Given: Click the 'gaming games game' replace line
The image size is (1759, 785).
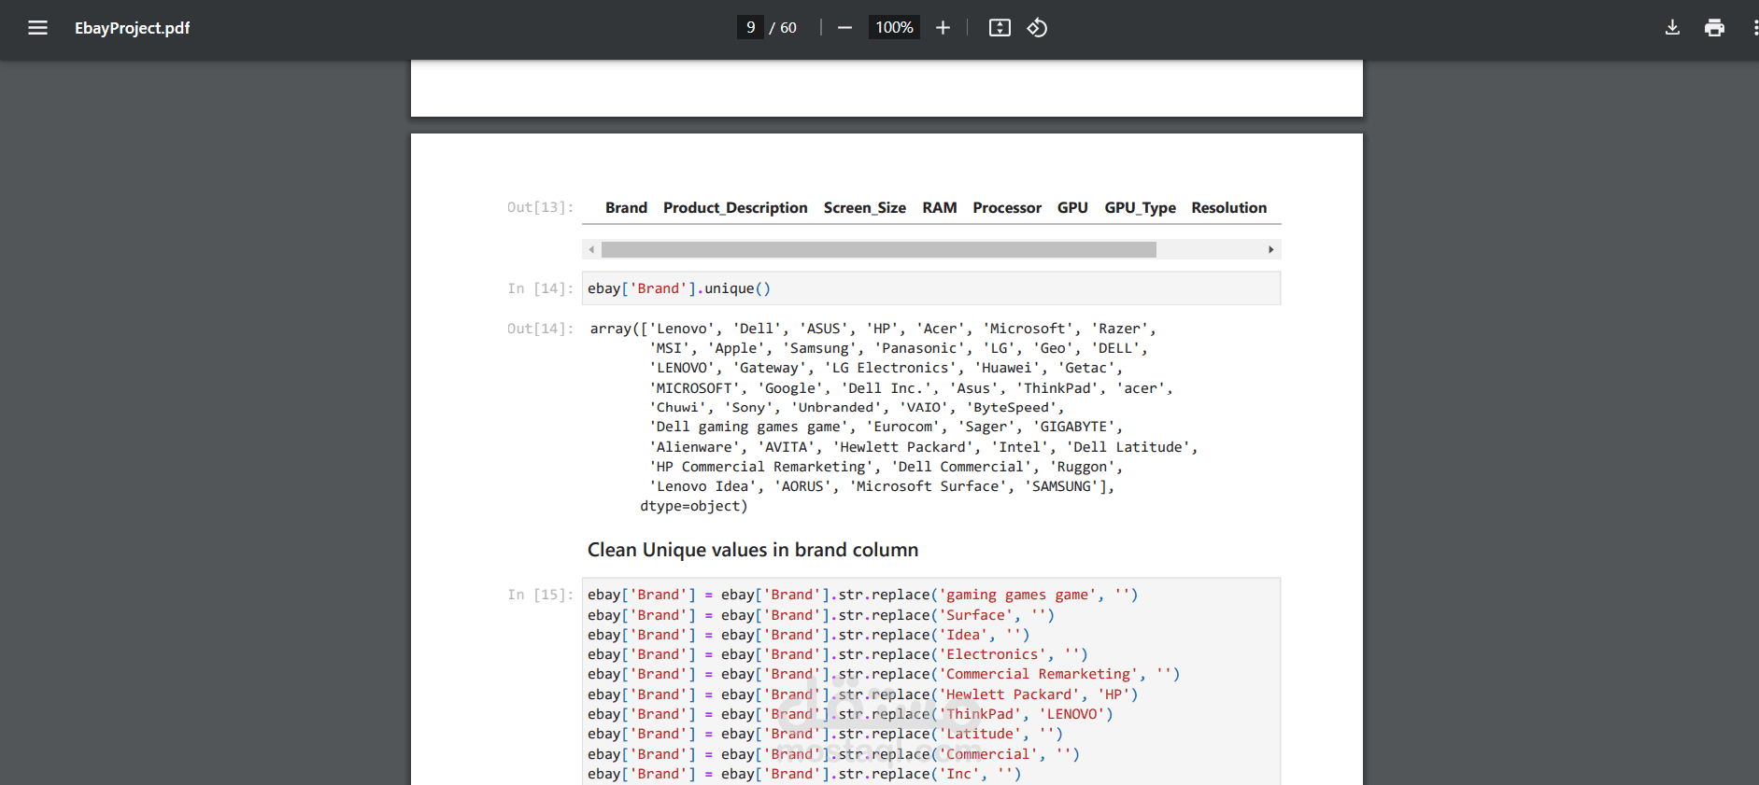Looking at the screenshot, I should (862, 595).
